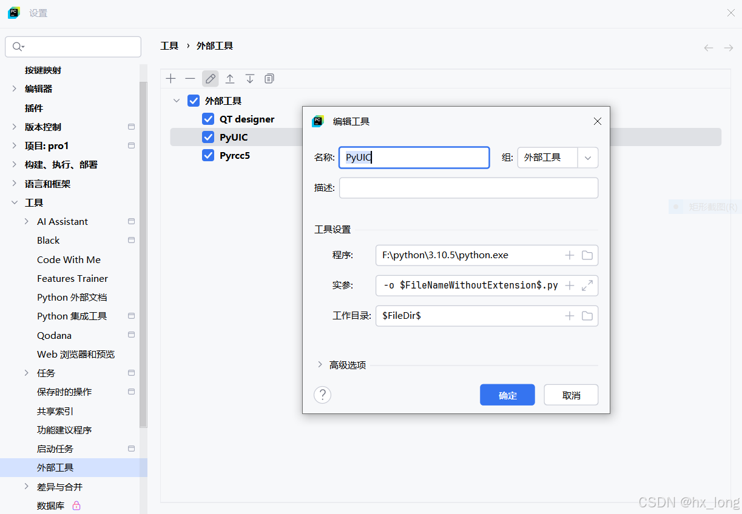Click project-level icon beside 版本控制
Viewport: 742px width, 514px height.
tap(131, 127)
